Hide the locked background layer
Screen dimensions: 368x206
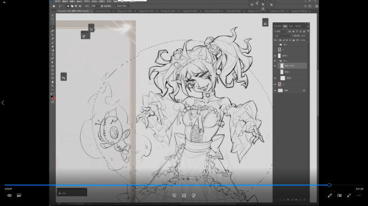[x=275, y=90]
